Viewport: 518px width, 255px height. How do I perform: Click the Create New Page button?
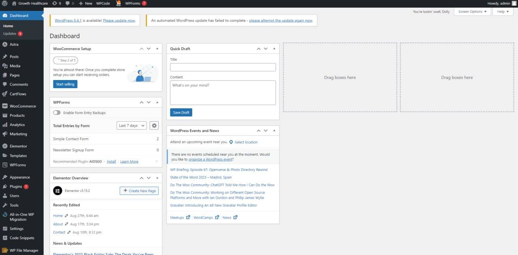click(139, 191)
